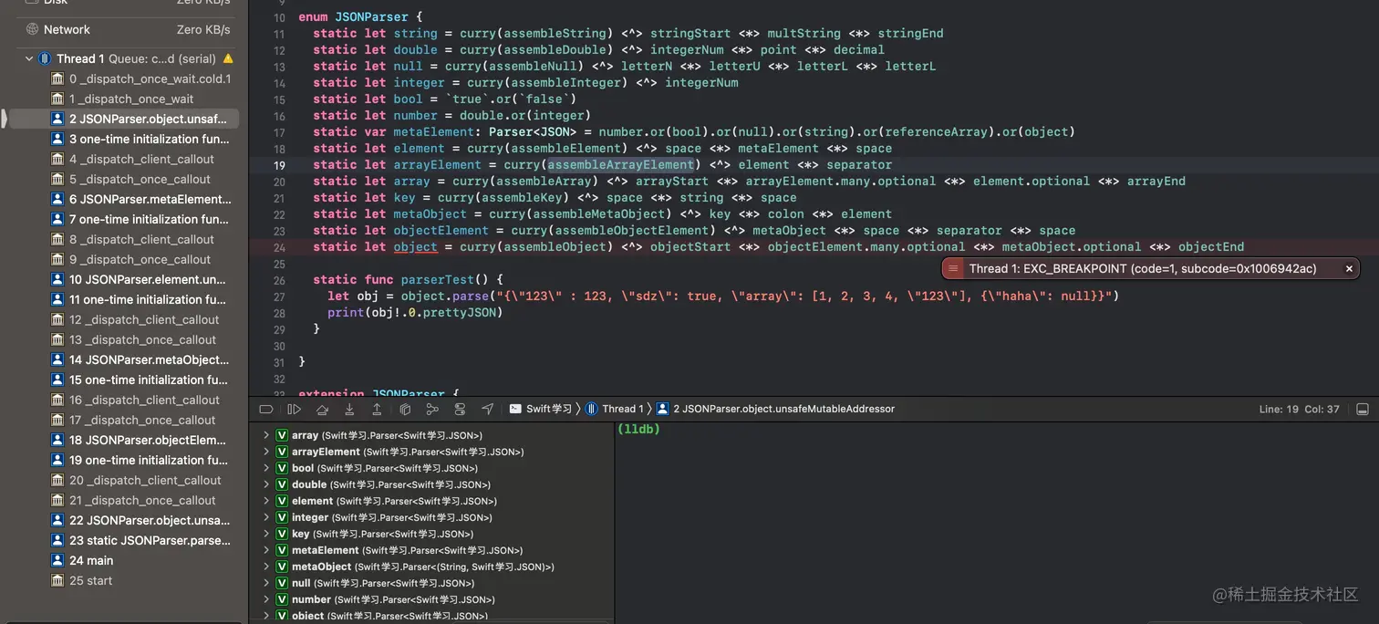
Task: Expand the key variable
Action: [266, 534]
